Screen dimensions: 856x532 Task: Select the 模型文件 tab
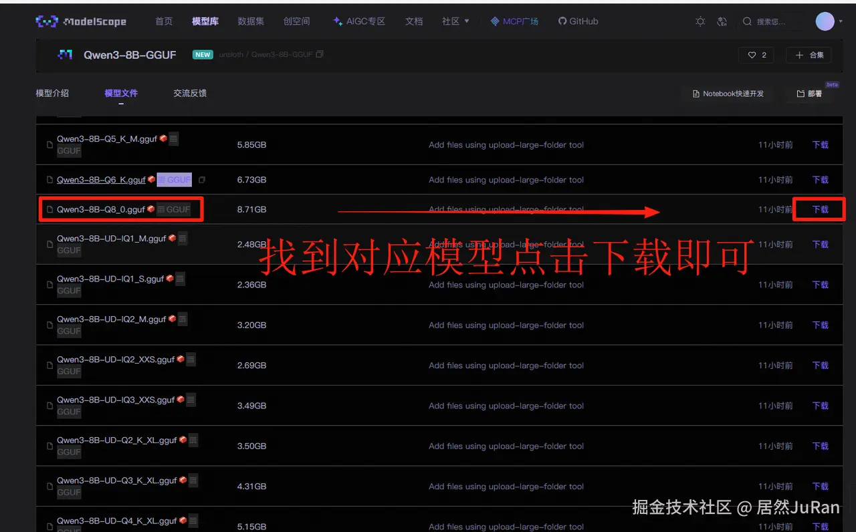click(x=121, y=94)
